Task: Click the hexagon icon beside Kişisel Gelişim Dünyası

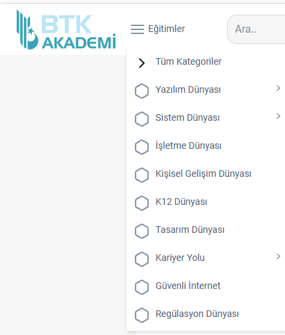Action: tap(141, 175)
